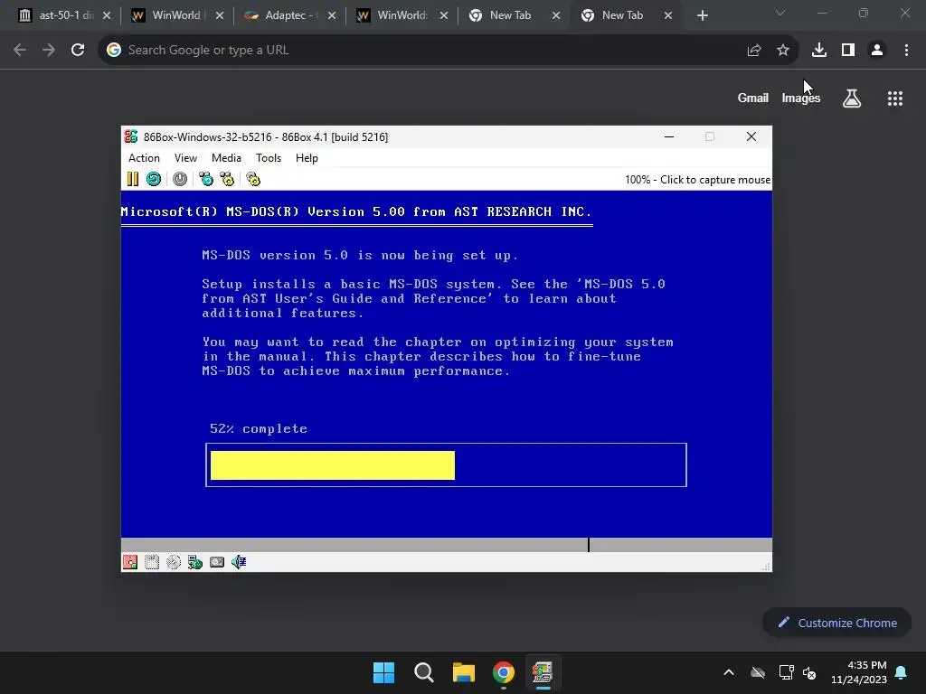Close the Adaptec tab

tap(332, 15)
